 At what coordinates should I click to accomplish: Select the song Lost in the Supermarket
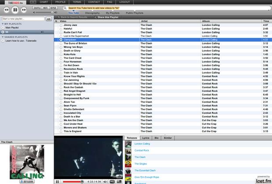(x=76, y=36)
